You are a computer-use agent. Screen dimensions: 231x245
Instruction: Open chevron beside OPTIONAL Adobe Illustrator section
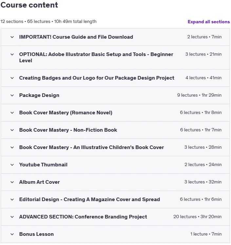tap(12, 54)
